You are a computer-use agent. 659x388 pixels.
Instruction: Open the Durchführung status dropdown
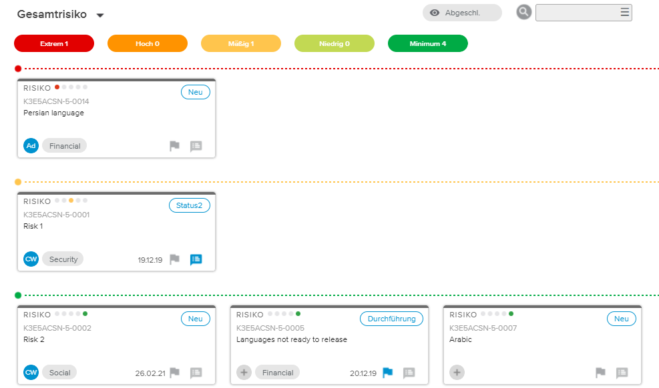point(391,319)
